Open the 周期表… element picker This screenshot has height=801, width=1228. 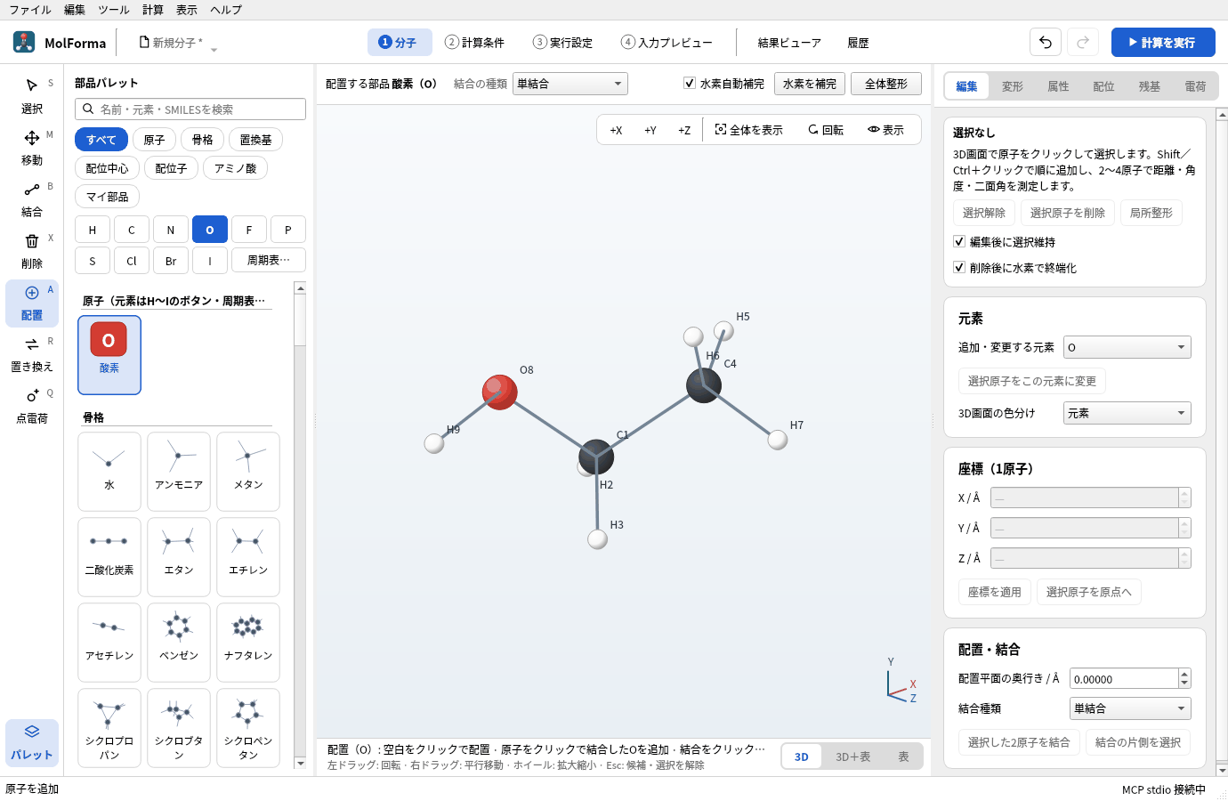[x=269, y=260]
